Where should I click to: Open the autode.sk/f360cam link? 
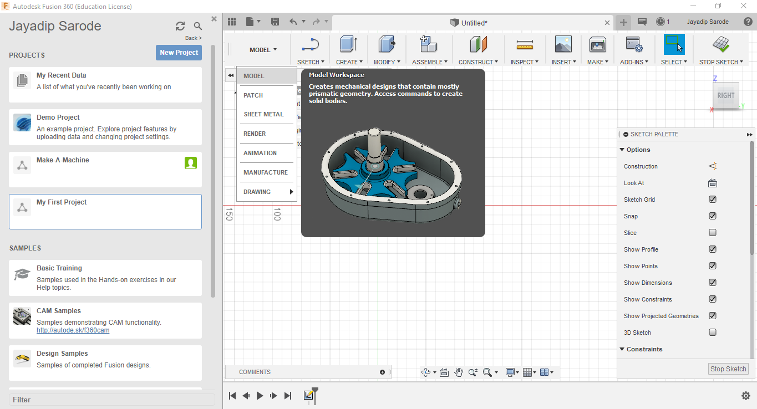(73, 330)
